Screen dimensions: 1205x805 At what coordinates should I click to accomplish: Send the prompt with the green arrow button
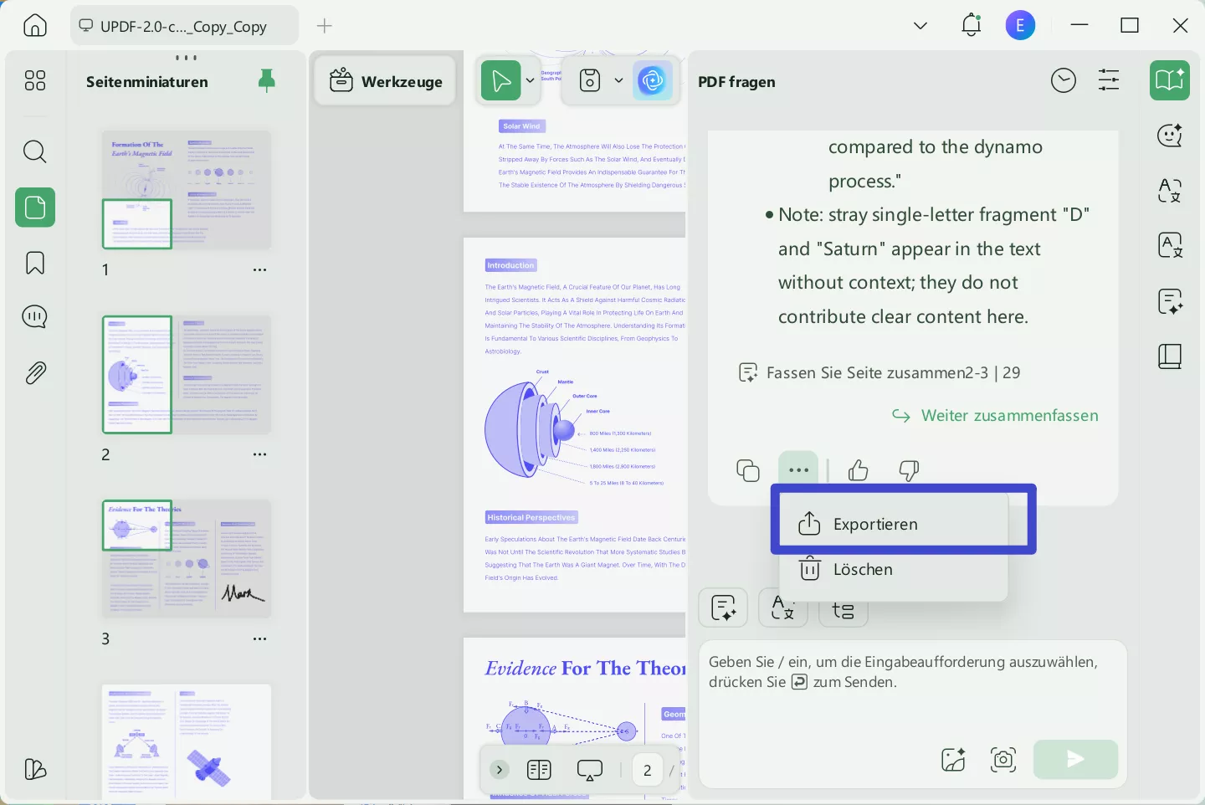click(1075, 759)
